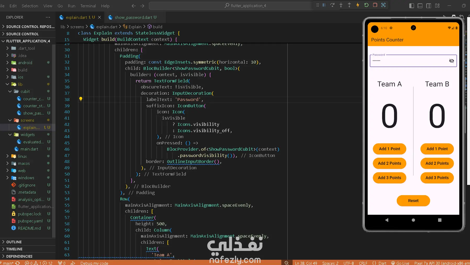Image resolution: width=470 pixels, height=265 pixels.
Task: Click the main* branch indicator
Action: pyautogui.click(x=7, y=263)
